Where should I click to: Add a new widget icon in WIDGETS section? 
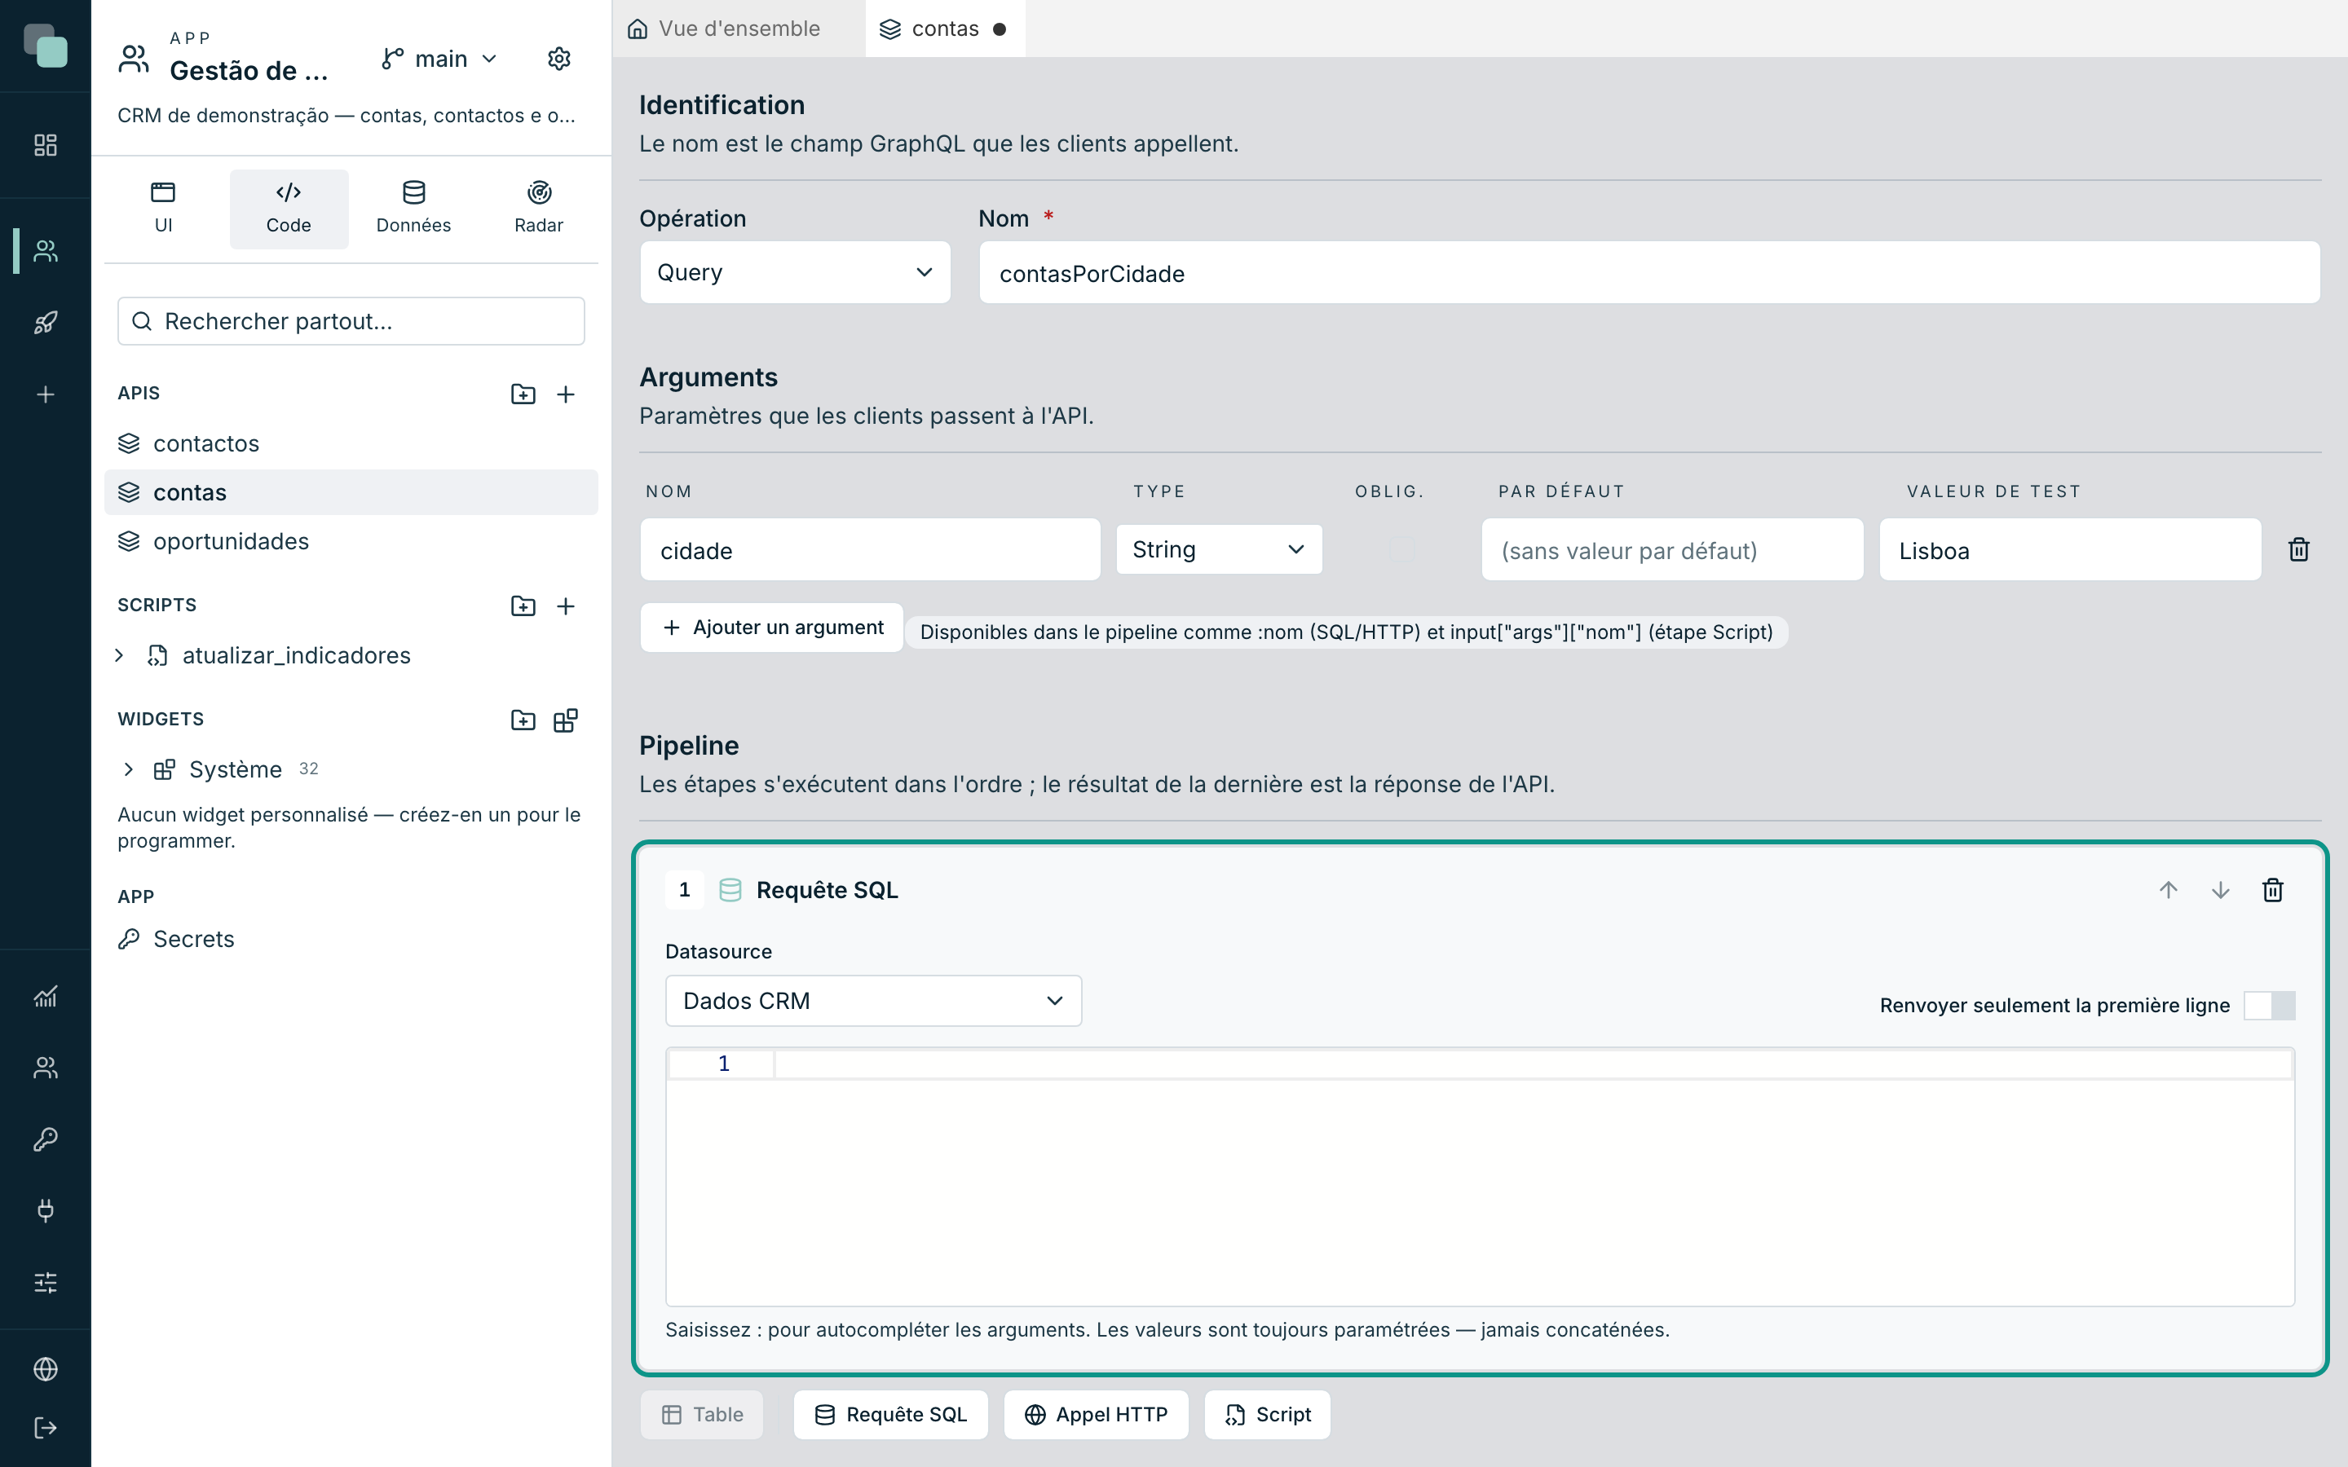coord(566,720)
